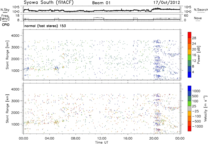This screenshot has height=144, width=208.
Task: Click the solid line sample under 'N.Sky'
Action: pos(5,12)
